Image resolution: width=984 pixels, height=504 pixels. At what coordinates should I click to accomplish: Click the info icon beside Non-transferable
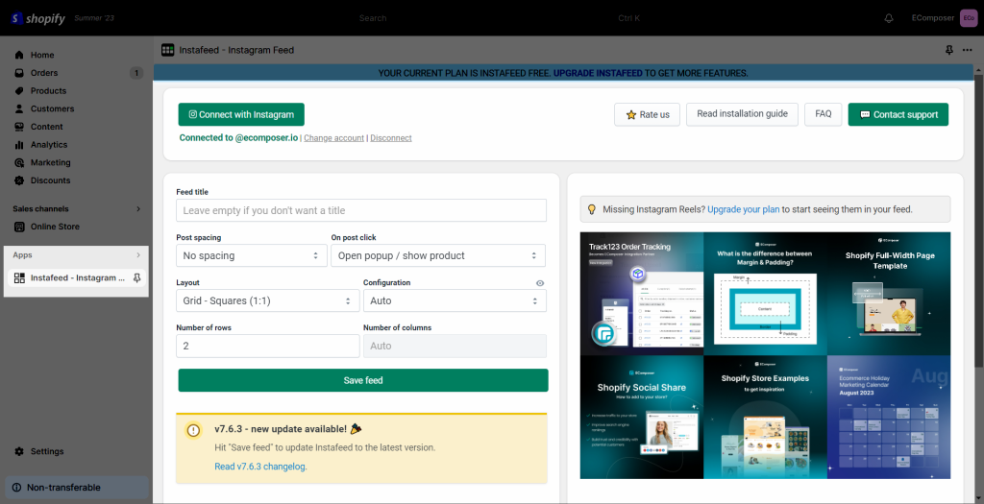coord(16,487)
